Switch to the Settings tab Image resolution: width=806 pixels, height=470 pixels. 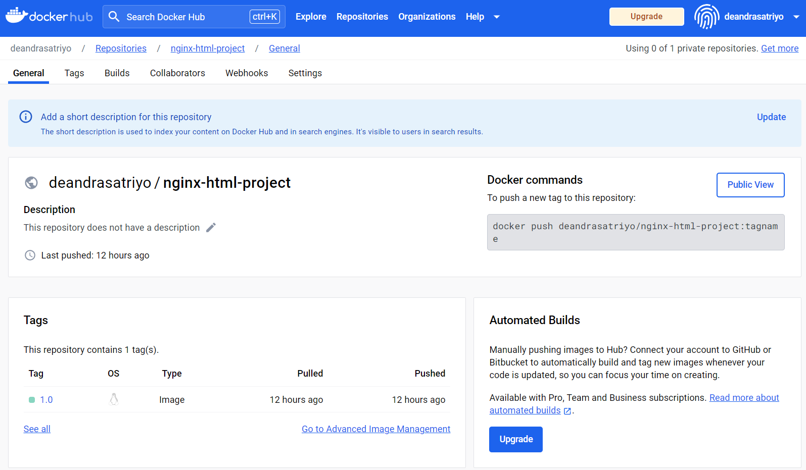click(x=305, y=73)
